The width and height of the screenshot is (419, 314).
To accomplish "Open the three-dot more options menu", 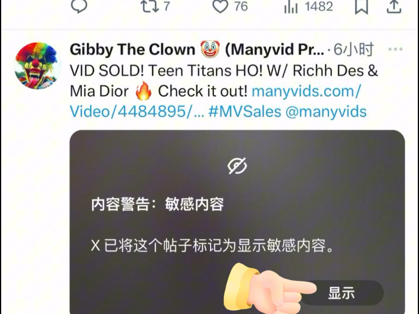I will click(395, 49).
